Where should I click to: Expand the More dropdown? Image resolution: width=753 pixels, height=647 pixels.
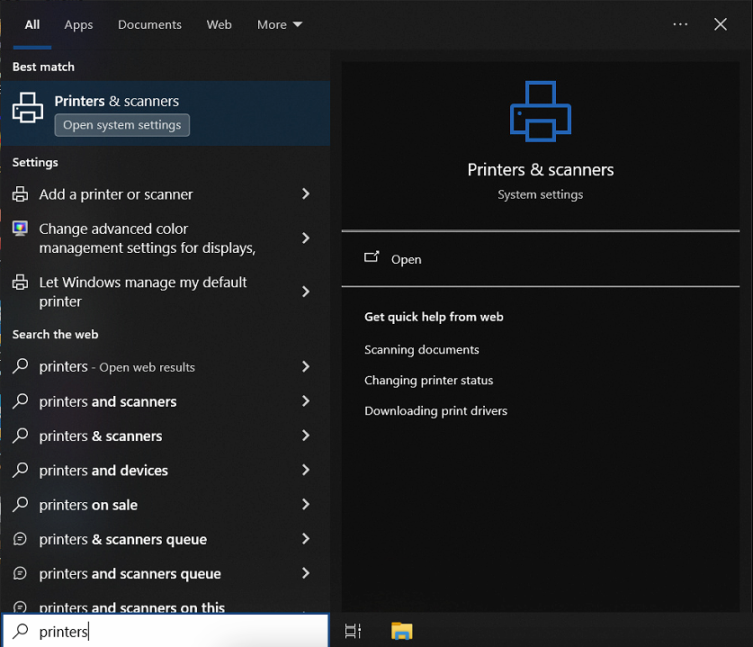pyautogui.click(x=280, y=24)
